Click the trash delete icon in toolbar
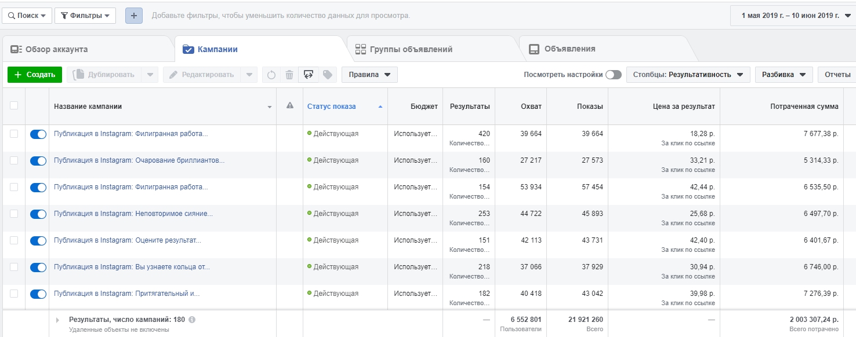856x337 pixels. 289,75
